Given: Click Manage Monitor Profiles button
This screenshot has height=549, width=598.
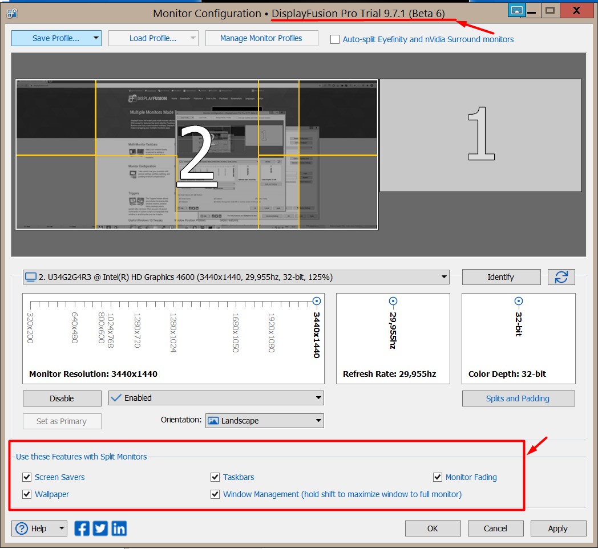Looking at the screenshot, I should coord(261,38).
